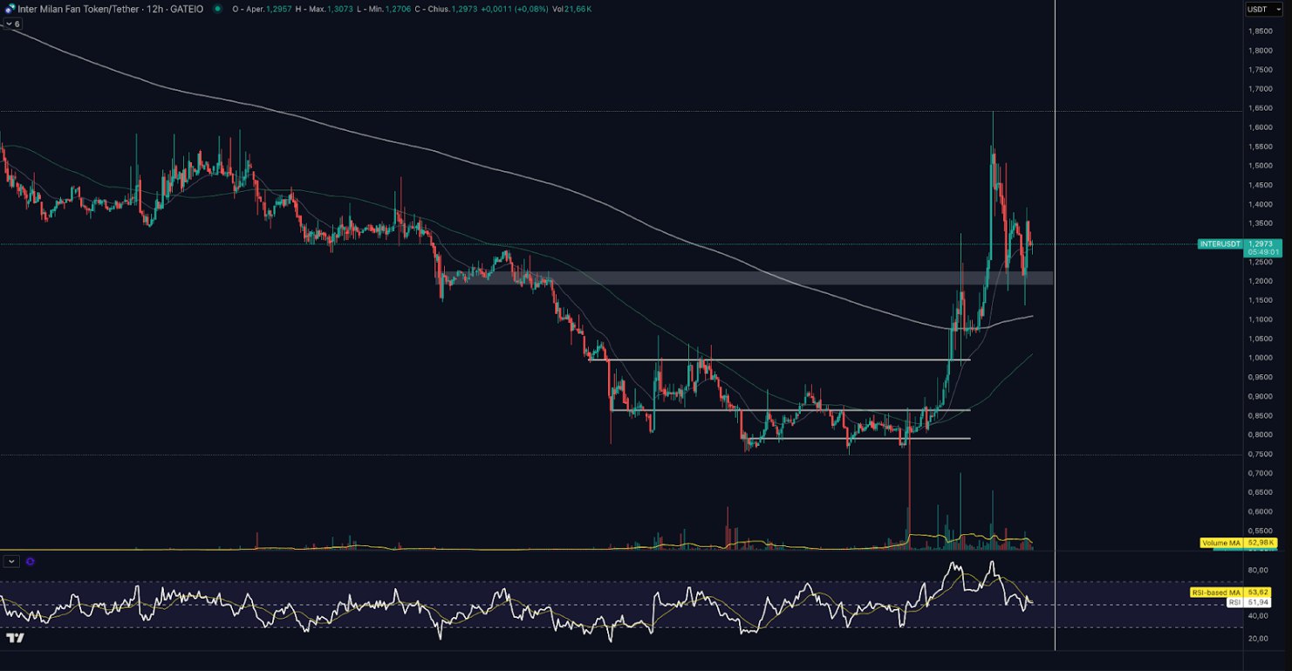
Task: Click the Inter Milan Fan Token symbol logo
Action: coord(9,9)
